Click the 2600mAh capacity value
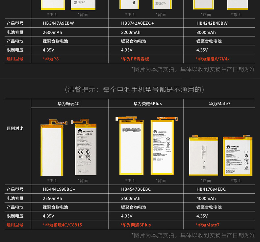The image size is (260, 242). click(52, 32)
